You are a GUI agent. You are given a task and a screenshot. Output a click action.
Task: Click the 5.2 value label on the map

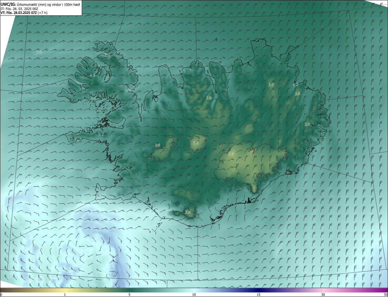pos(101,134)
